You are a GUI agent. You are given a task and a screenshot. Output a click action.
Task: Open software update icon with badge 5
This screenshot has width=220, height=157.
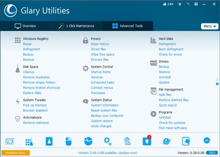point(147,140)
